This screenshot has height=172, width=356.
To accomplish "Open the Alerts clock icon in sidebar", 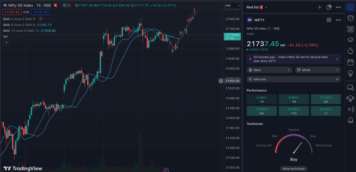I will tap(350, 18).
